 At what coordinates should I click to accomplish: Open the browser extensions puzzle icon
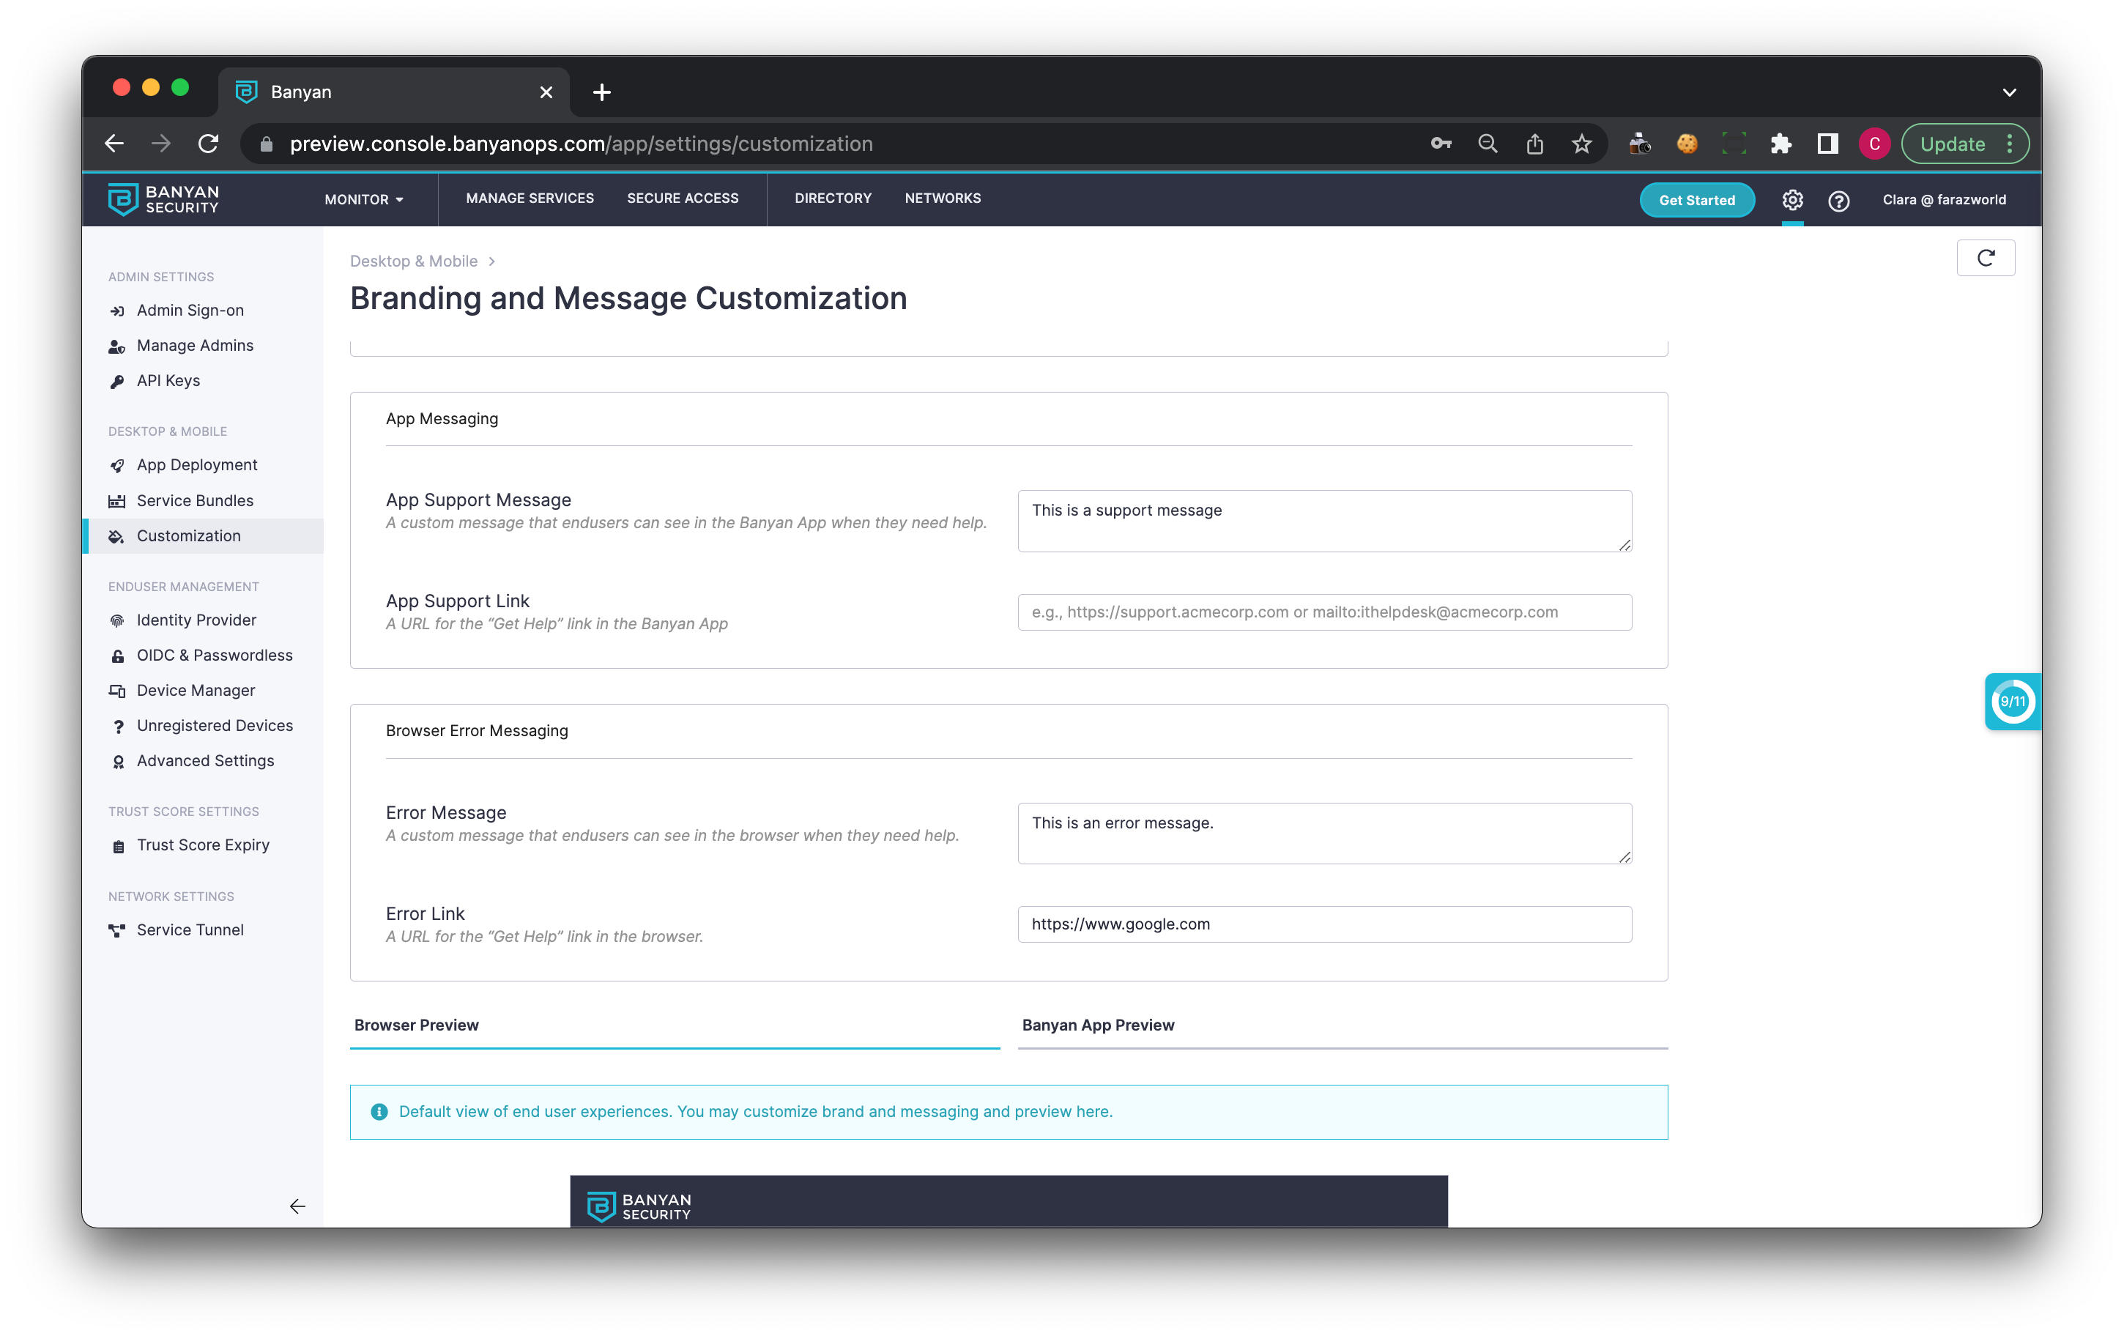(1780, 144)
